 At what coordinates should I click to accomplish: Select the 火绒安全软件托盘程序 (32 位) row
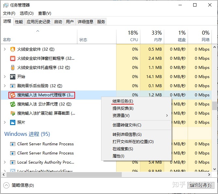click(x=106, y=68)
